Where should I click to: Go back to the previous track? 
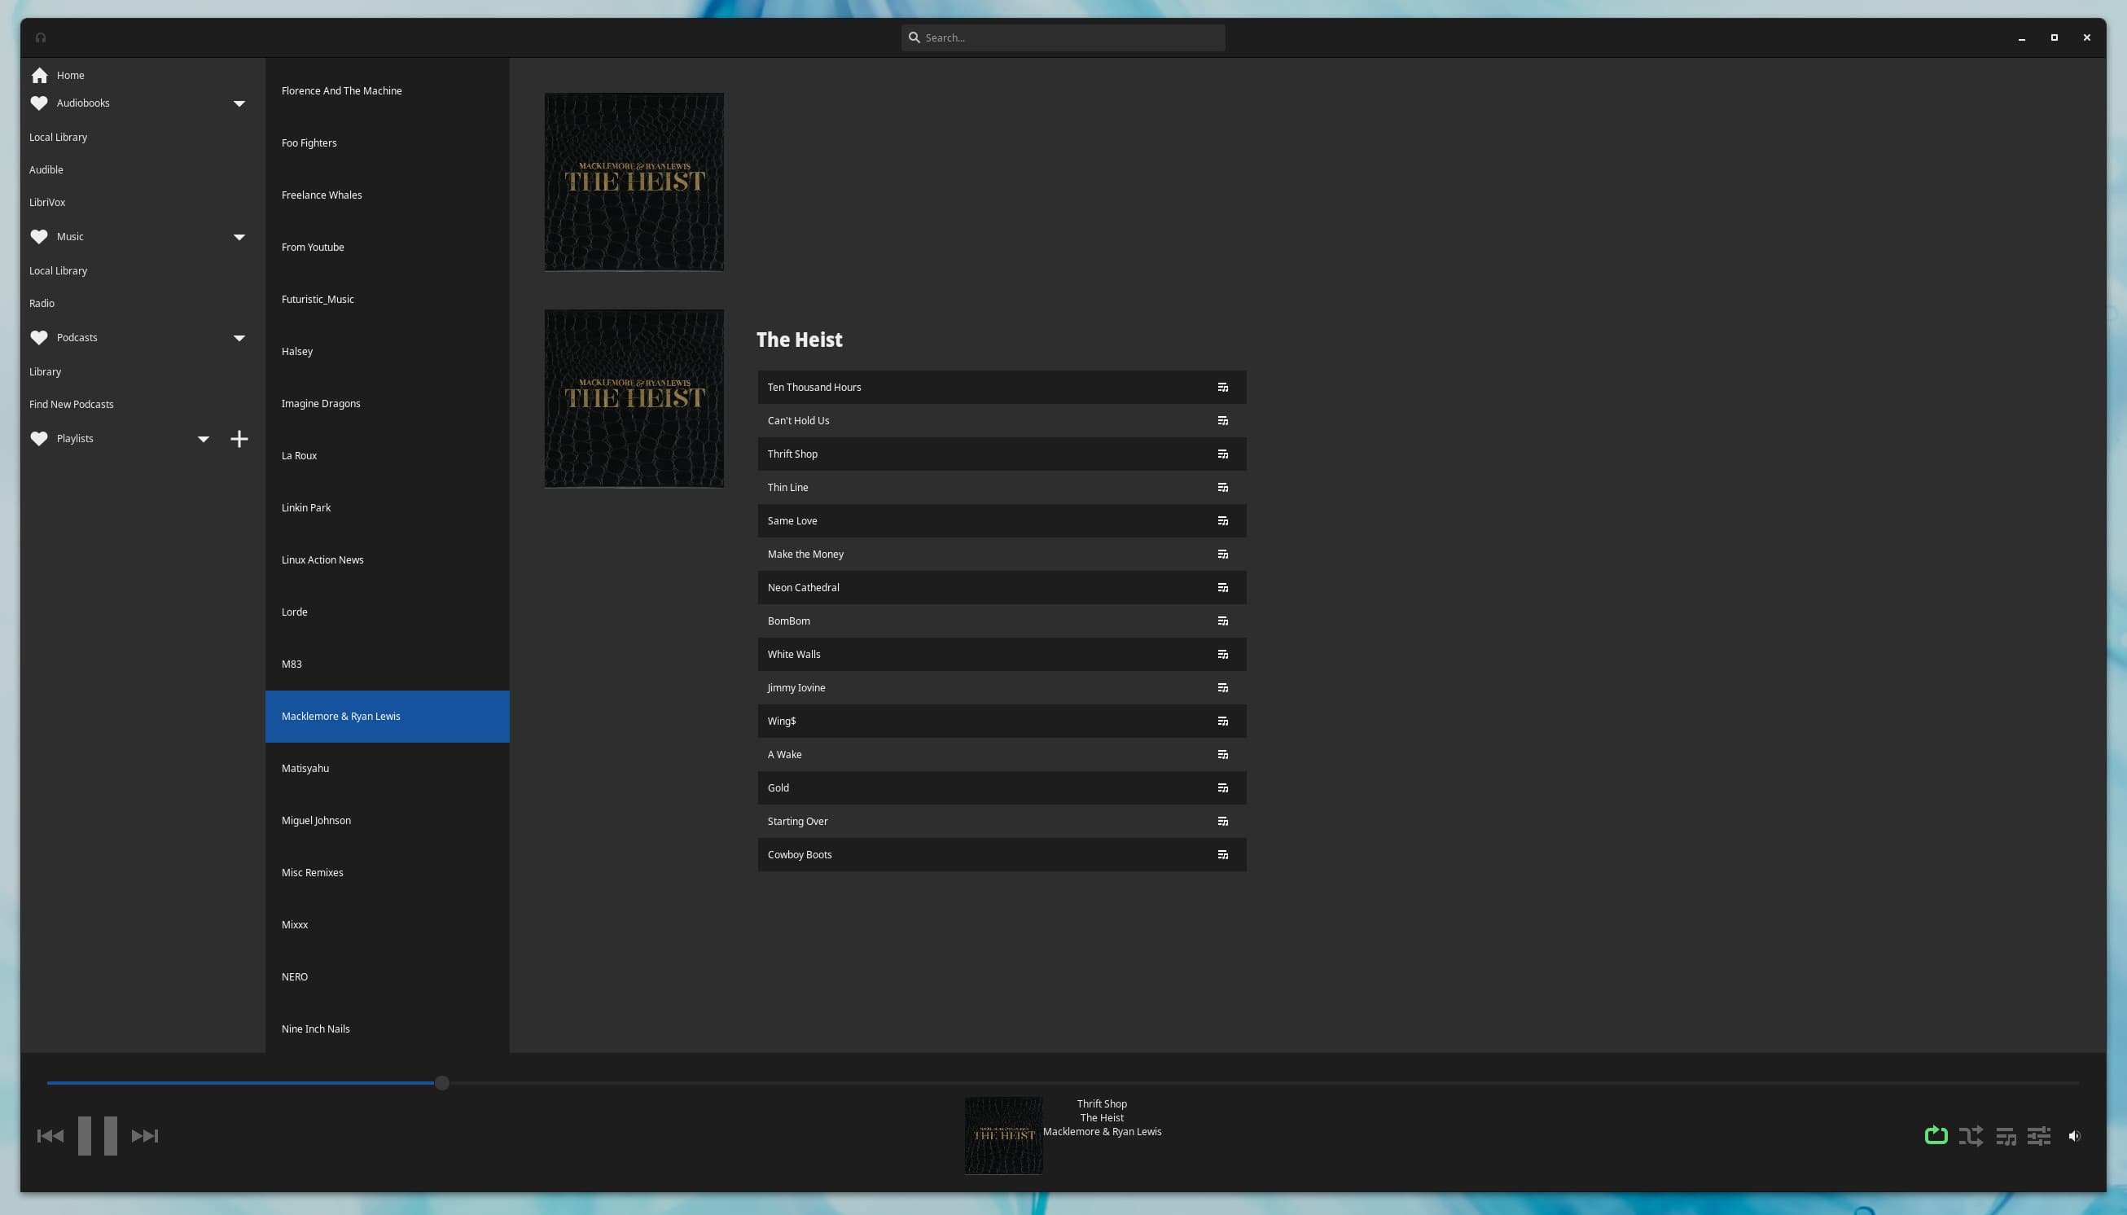[x=50, y=1136]
